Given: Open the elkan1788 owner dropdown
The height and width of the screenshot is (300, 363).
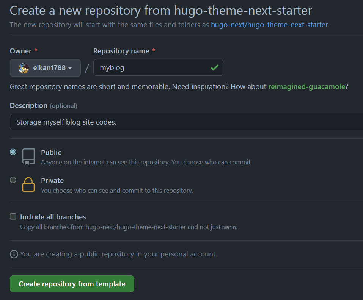Looking at the screenshot, I should pos(45,67).
